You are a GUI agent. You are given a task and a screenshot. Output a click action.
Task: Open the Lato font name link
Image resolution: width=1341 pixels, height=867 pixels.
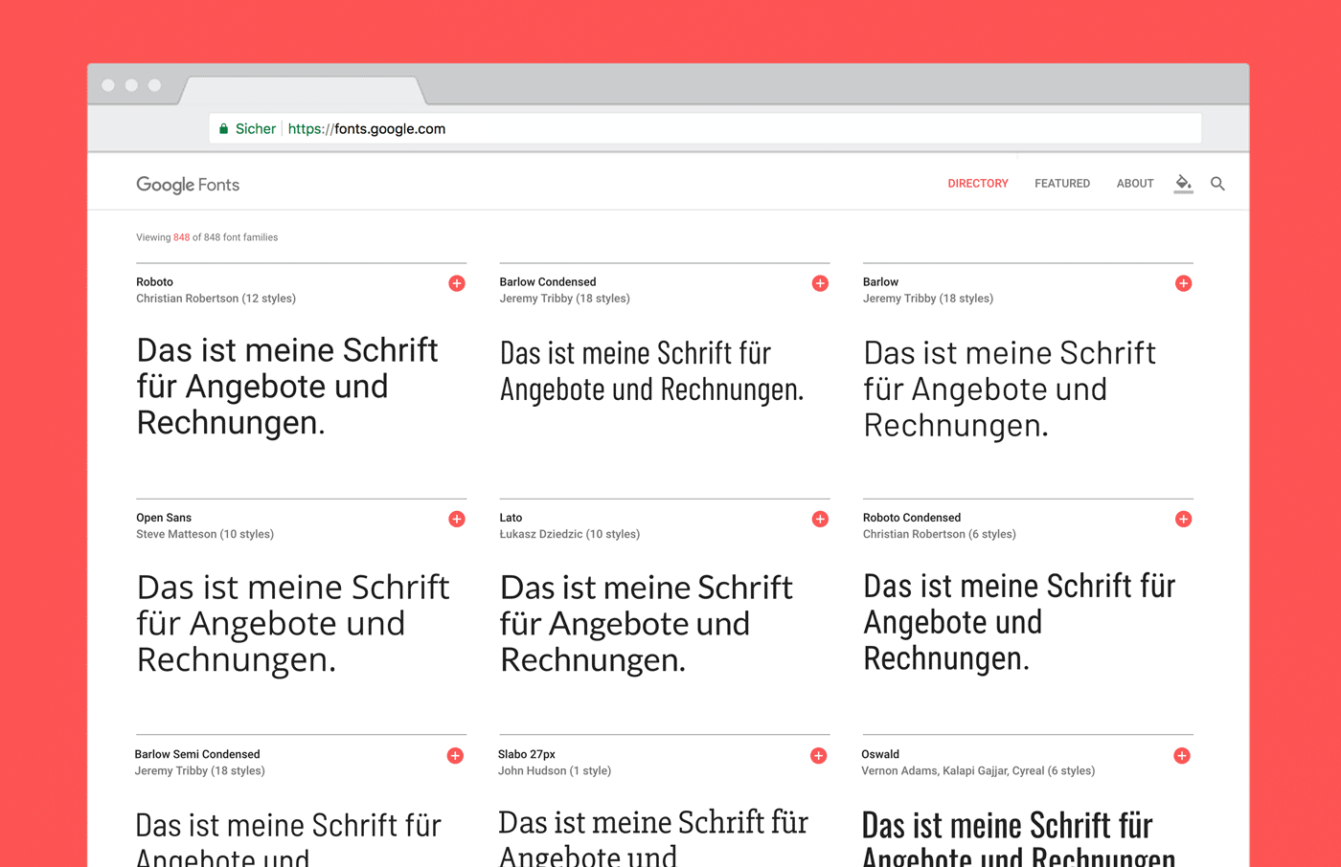[x=511, y=518]
